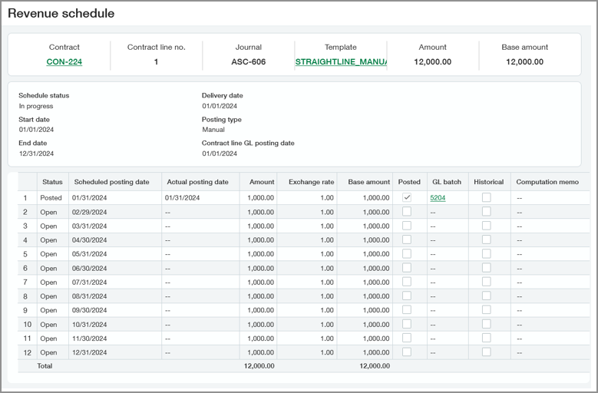This screenshot has width=598, height=393.
Task: Click the Exchange rate column header
Action: coord(311,182)
